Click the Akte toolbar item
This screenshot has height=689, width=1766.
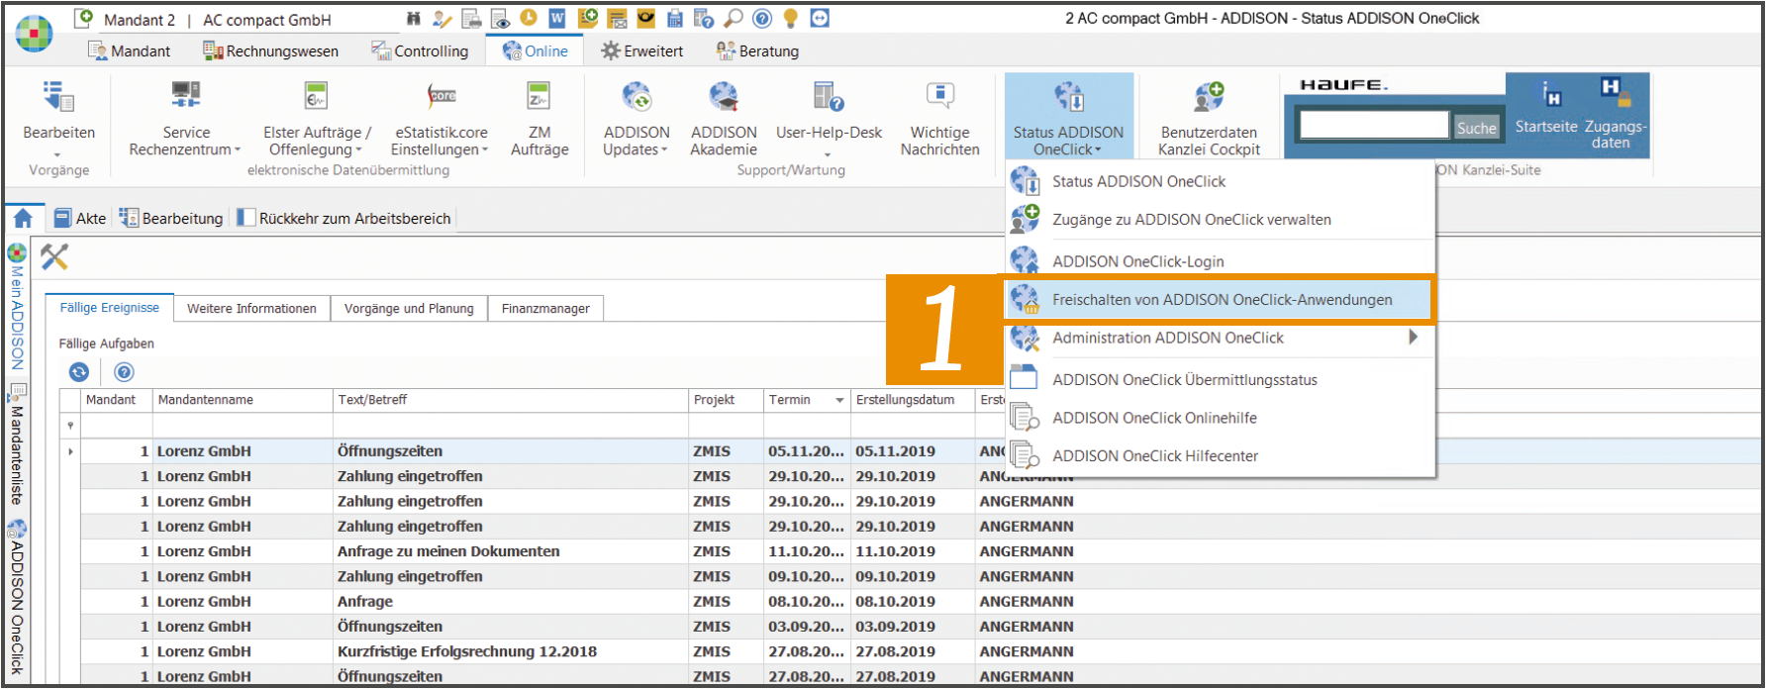click(80, 218)
